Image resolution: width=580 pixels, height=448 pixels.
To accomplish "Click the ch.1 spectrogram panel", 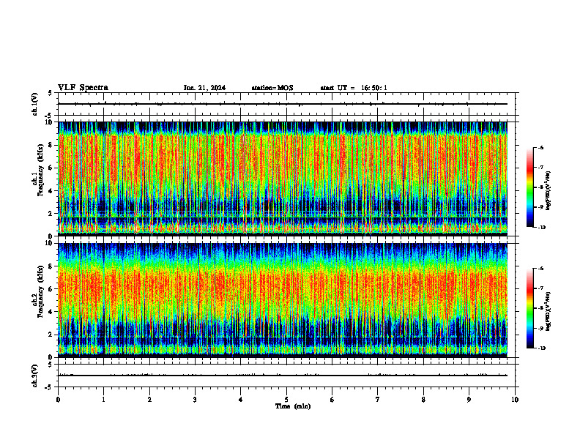I will (x=283, y=179).
